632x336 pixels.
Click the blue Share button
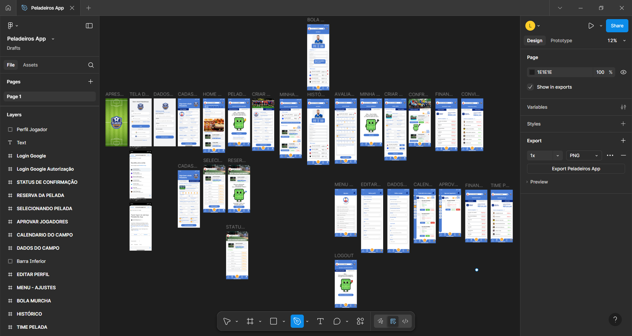point(617,26)
